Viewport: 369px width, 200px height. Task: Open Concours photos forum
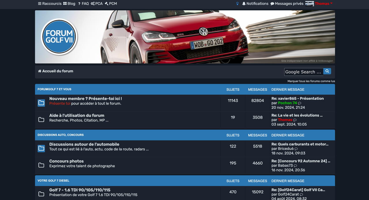67,161
